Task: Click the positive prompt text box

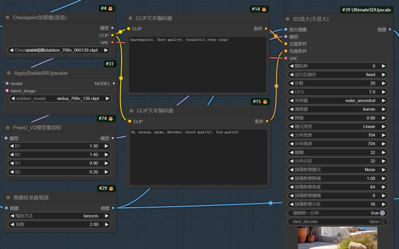Action: pyautogui.click(x=198, y=64)
